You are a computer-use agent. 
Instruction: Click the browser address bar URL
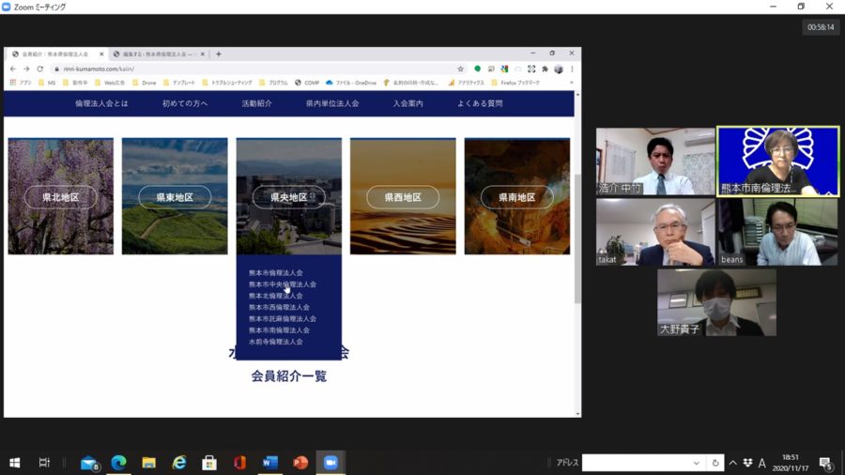click(99, 69)
